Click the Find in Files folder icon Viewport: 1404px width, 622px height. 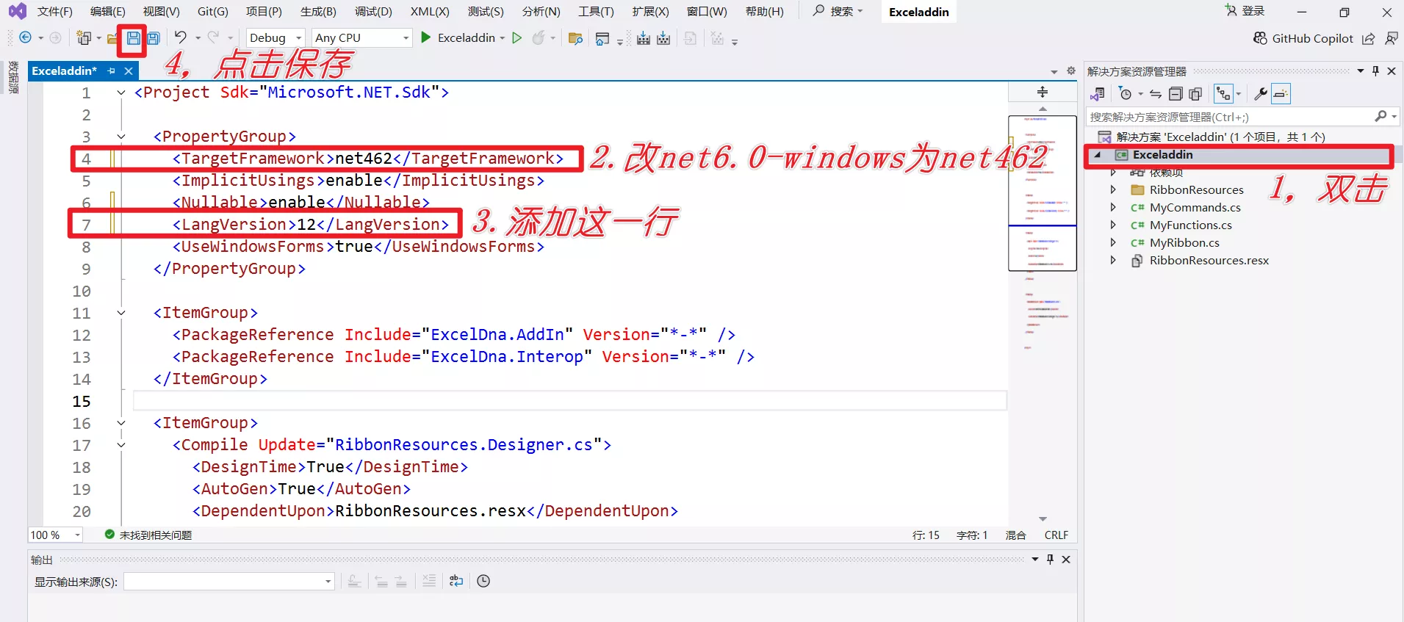575,38
